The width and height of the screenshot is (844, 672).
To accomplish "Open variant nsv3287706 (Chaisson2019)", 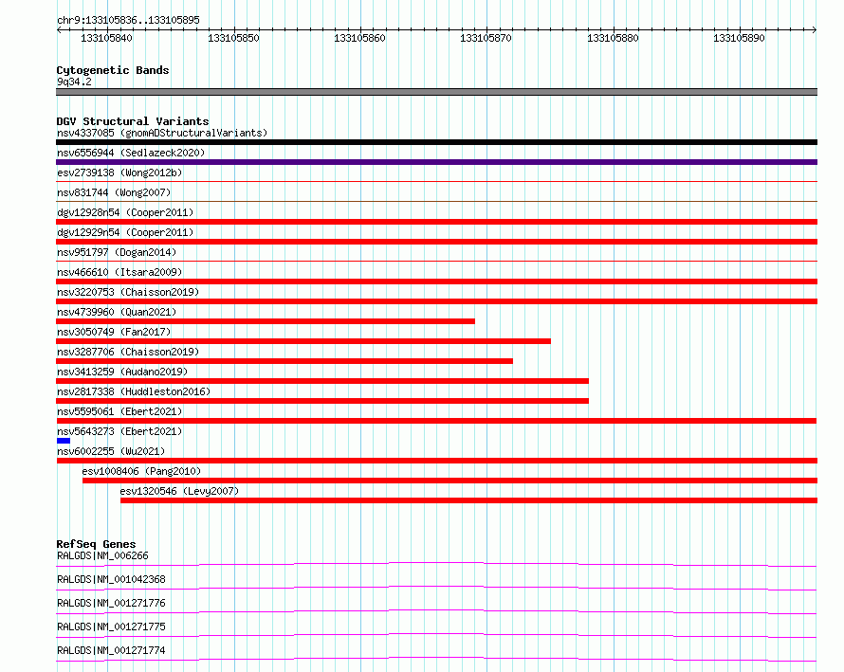I will point(128,352).
